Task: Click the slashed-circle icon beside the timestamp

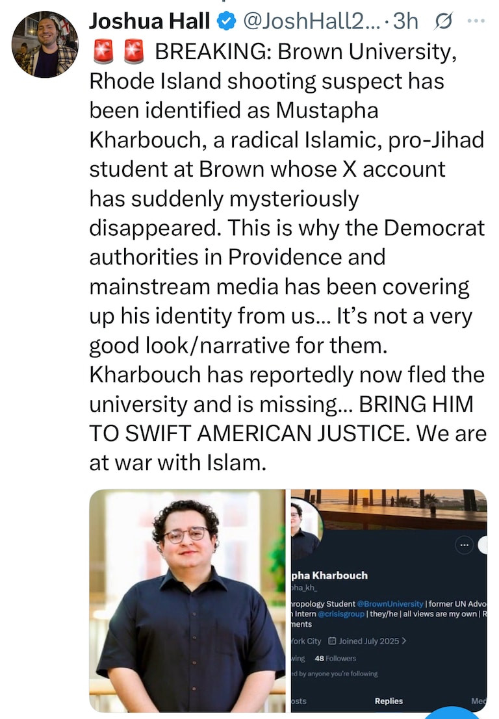Action: pyautogui.click(x=443, y=21)
